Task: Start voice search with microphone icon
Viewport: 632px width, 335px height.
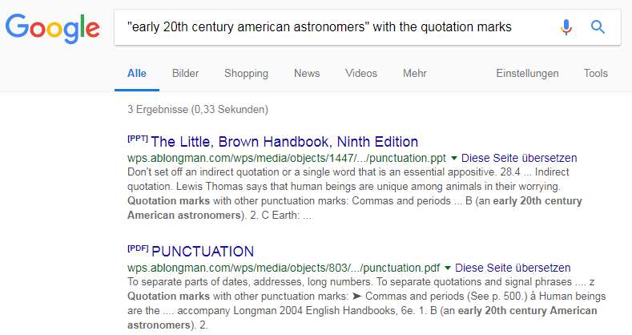Action: click(566, 27)
